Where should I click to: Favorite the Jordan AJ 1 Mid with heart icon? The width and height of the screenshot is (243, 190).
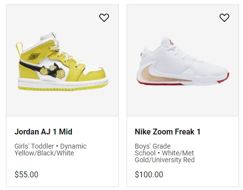pos(104,18)
